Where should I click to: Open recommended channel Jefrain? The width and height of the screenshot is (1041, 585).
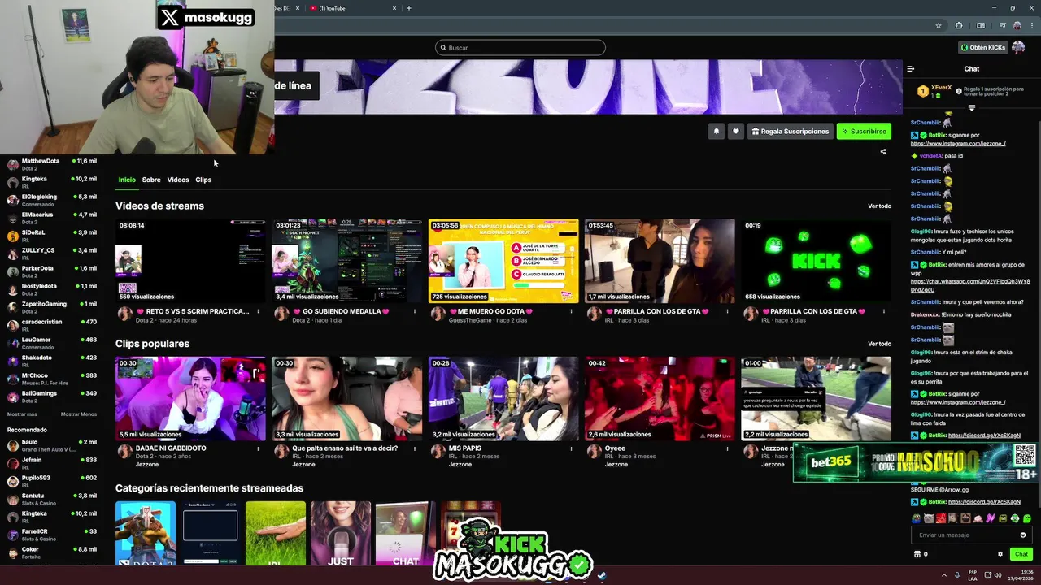coord(50,463)
